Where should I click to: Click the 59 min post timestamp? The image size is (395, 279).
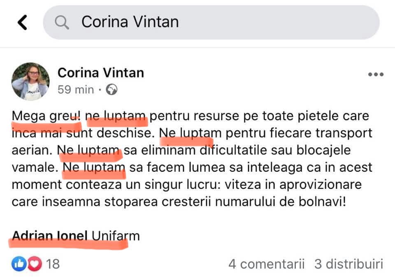click(x=76, y=89)
